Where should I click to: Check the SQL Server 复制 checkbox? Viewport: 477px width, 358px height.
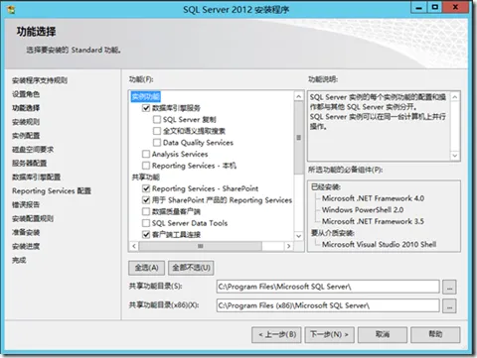pos(157,119)
